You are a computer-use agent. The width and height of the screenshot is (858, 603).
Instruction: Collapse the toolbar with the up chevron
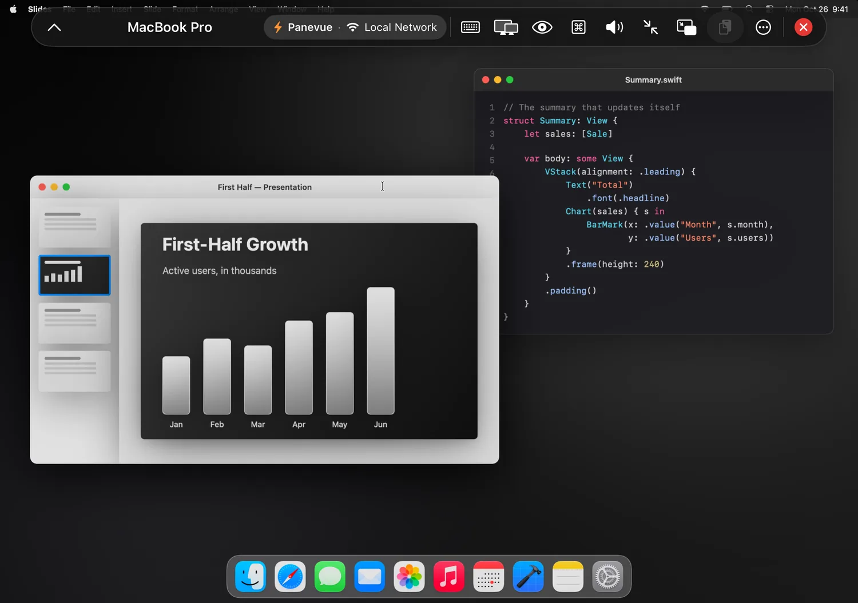(x=54, y=27)
